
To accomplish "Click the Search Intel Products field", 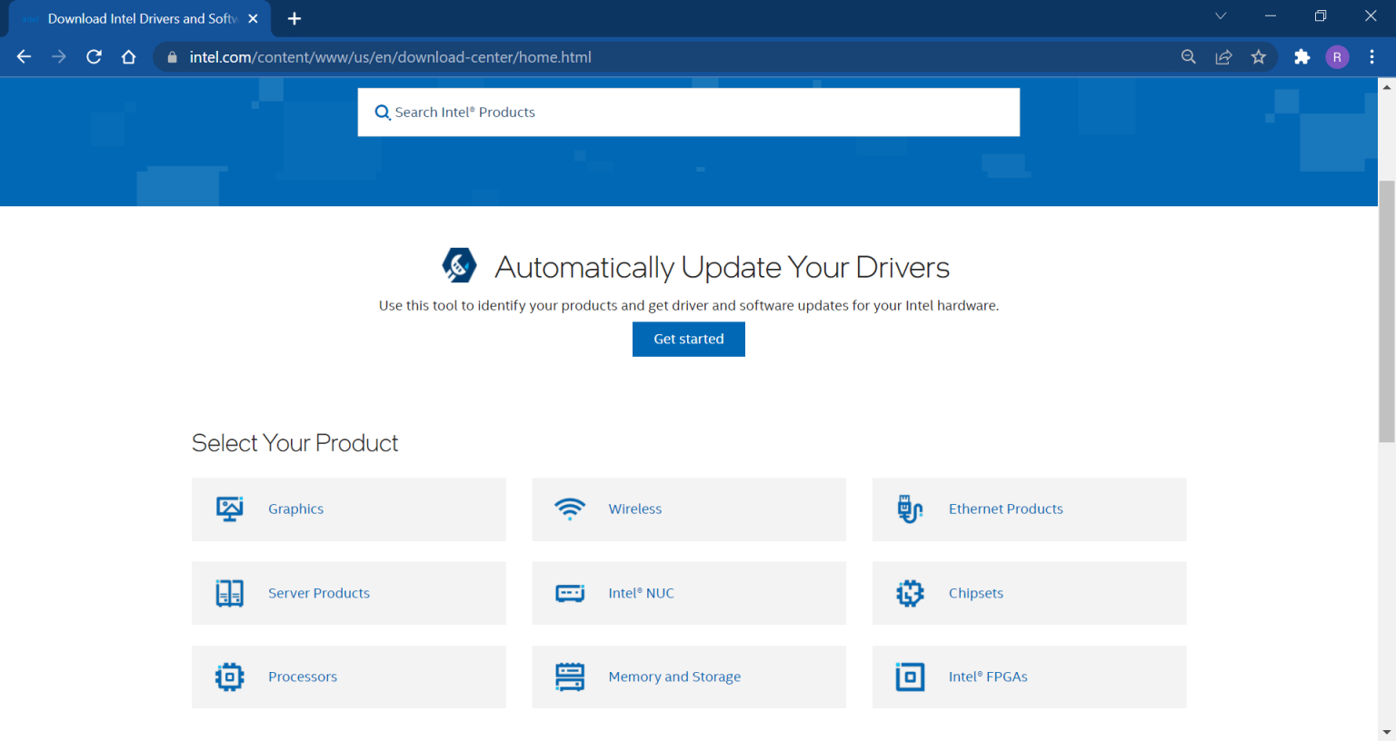I will (688, 112).
